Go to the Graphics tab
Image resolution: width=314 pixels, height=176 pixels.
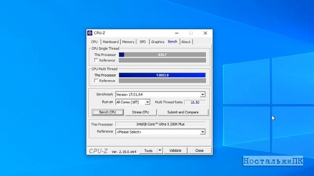(x=157, y=42)
